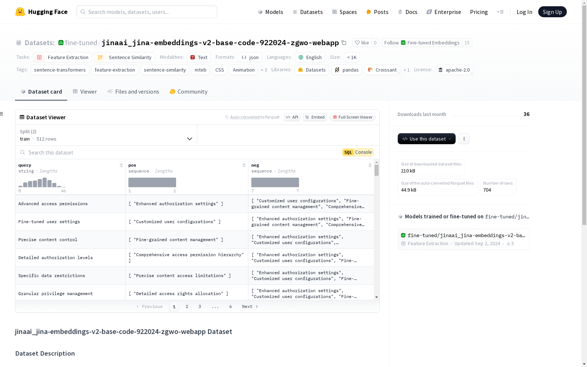Sort the query column
The width and height of the screenshot is (587, 367).
[x=121, y=165]
